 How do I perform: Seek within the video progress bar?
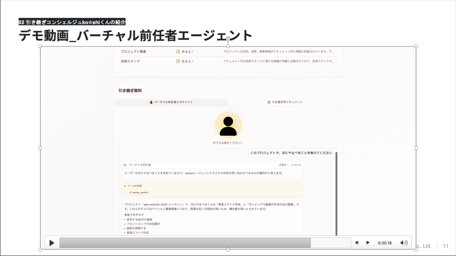tap(205, 243)
